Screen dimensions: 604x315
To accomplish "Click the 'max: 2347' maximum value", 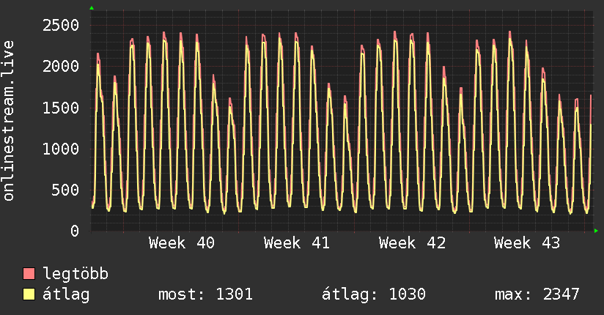I will tap(537, 294).
